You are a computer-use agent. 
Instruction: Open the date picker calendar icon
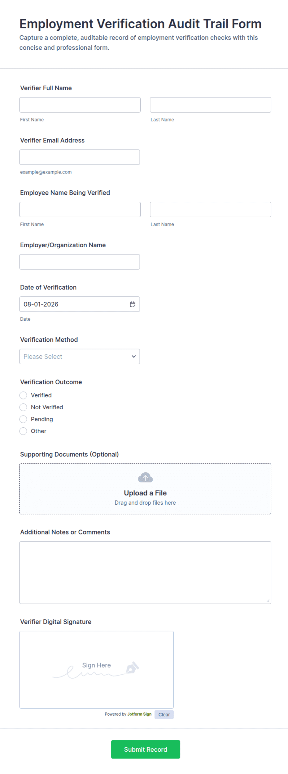[x=133, y=304]
